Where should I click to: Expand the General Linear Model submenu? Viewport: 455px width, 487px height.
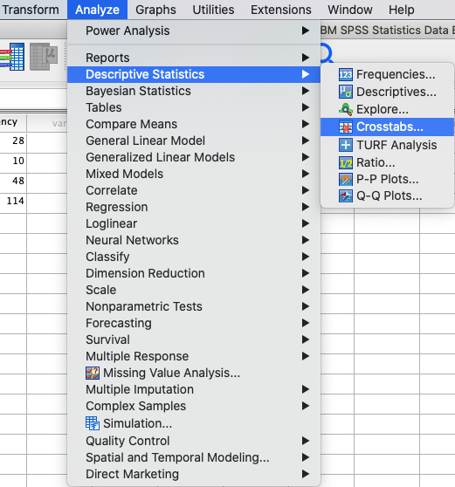pyautogui.click(x=194, y=141)
